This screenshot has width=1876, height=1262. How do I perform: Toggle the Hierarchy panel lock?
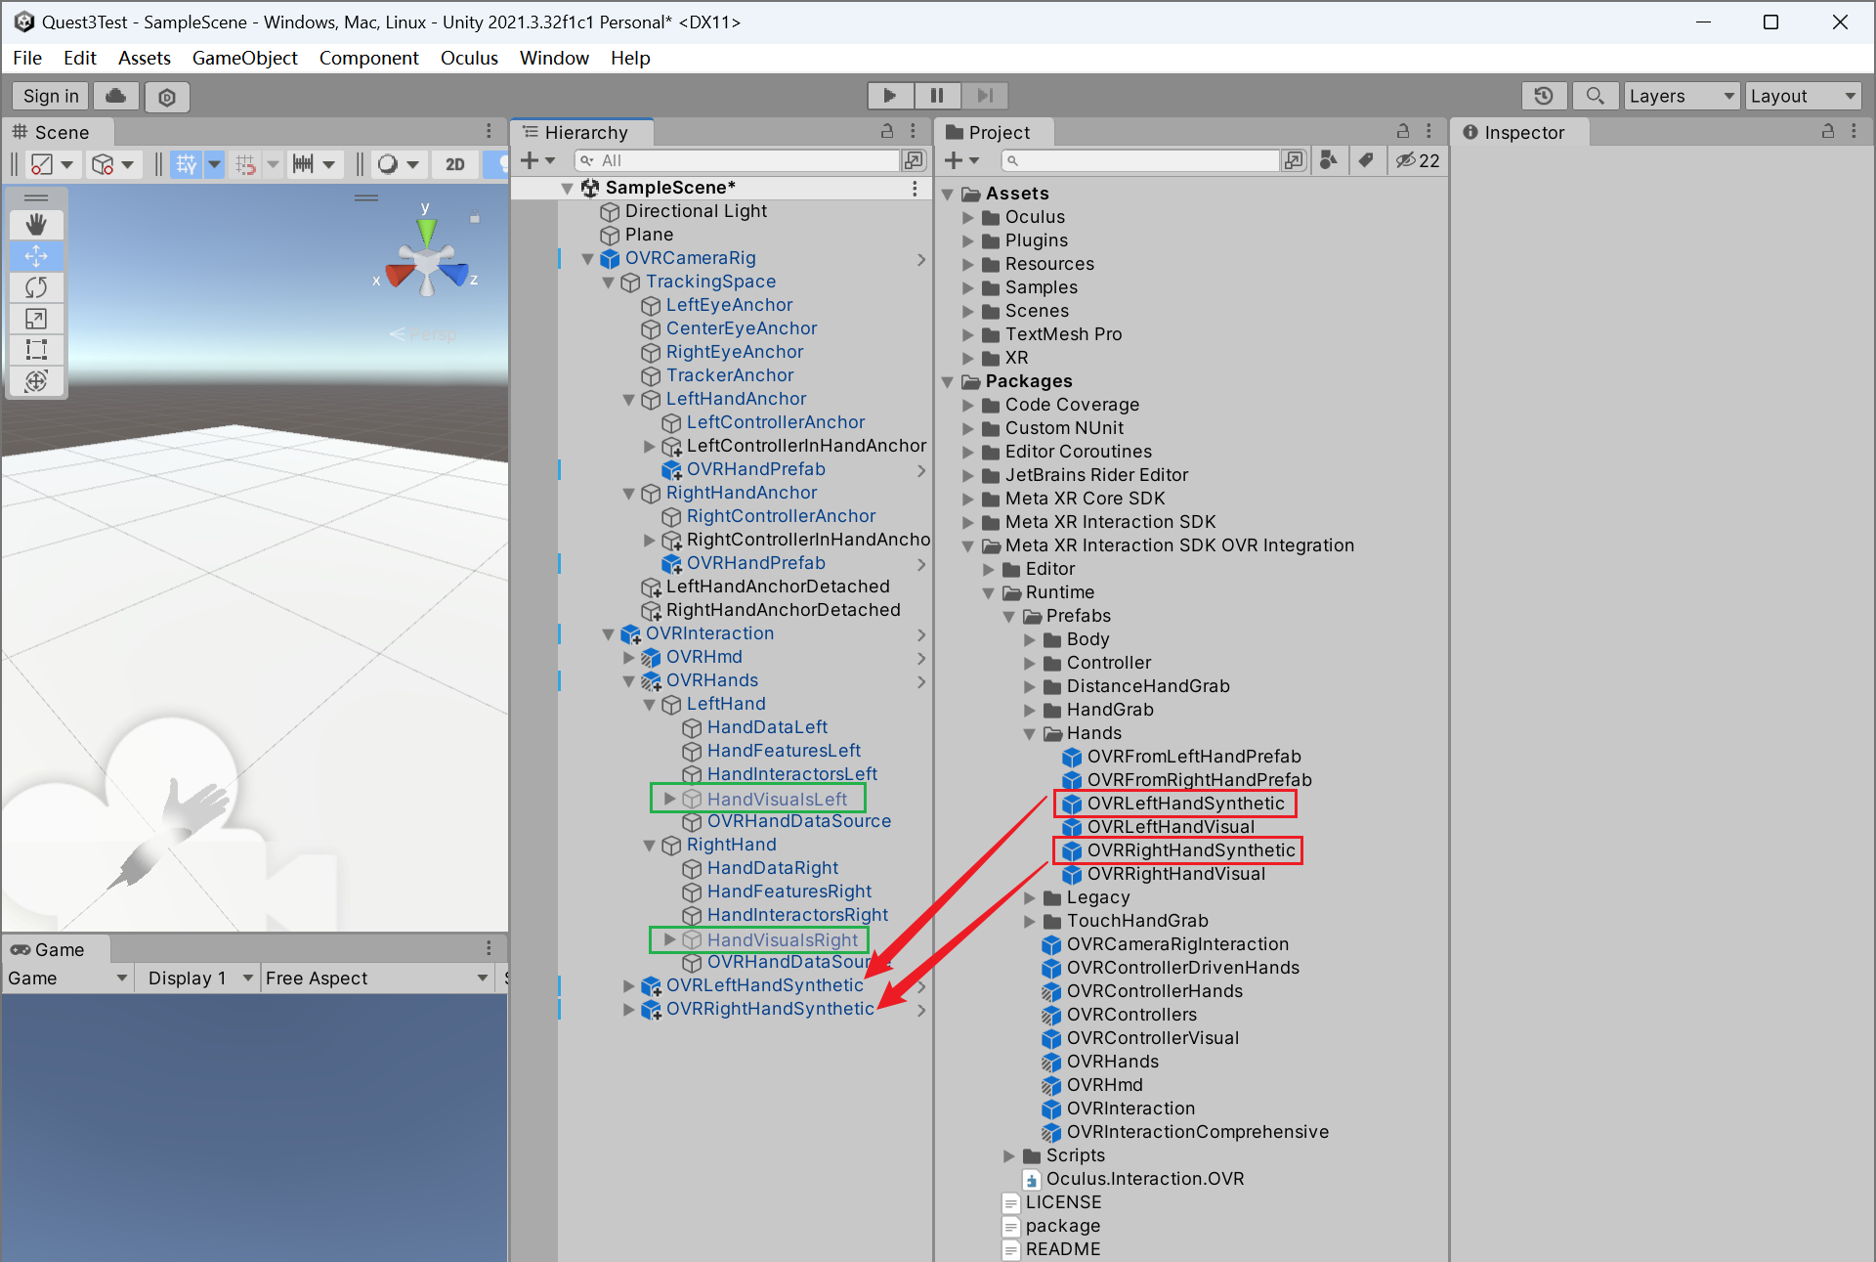click(887, 131)
